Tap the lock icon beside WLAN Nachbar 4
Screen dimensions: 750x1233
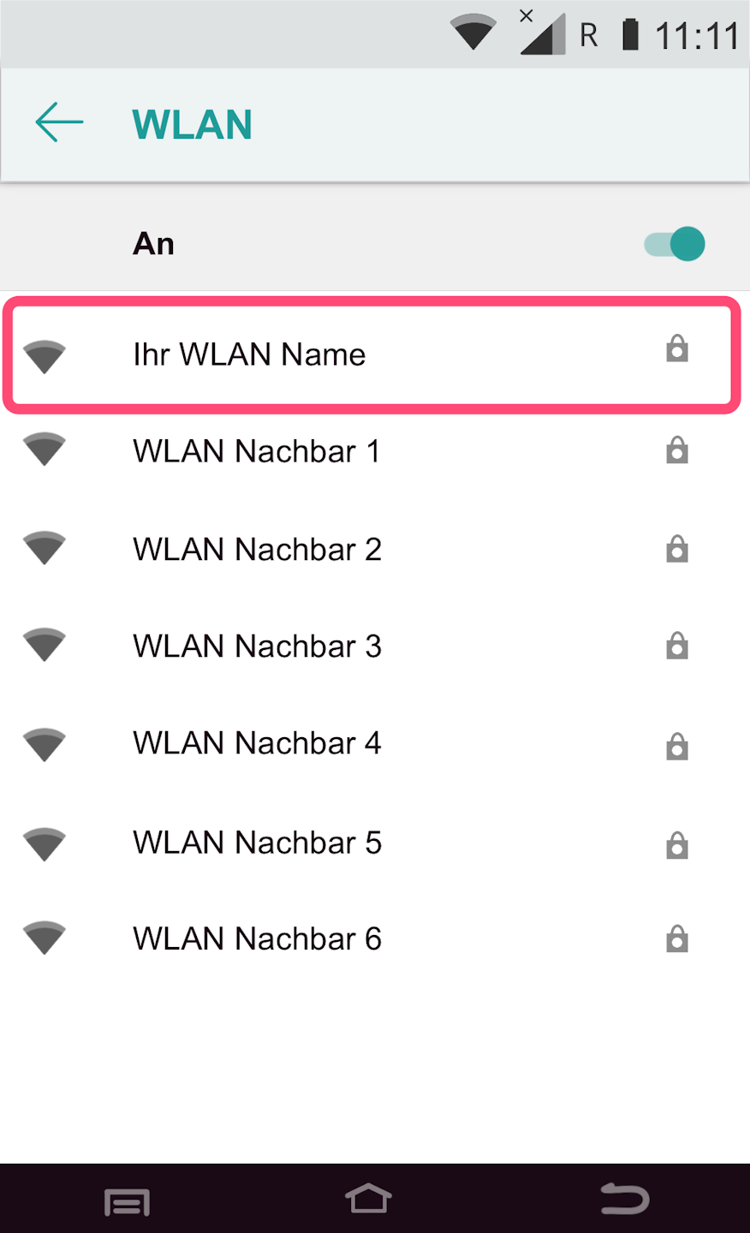click(x=677, y=747)
